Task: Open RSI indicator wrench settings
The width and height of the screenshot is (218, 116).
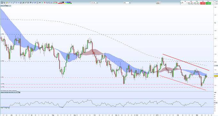Action: 16,92
